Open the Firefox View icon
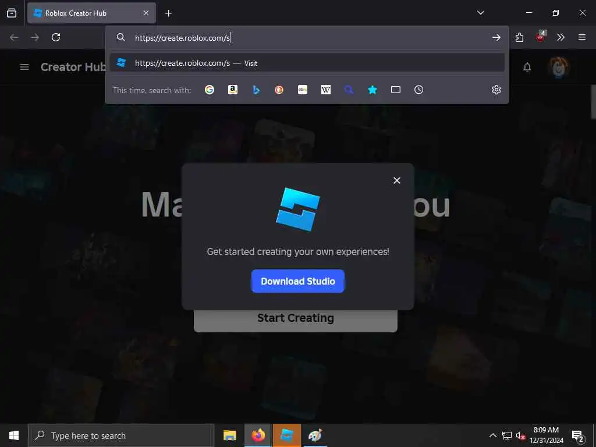The width and height of the screenshot is (596, 447). (x=12, y=13)
